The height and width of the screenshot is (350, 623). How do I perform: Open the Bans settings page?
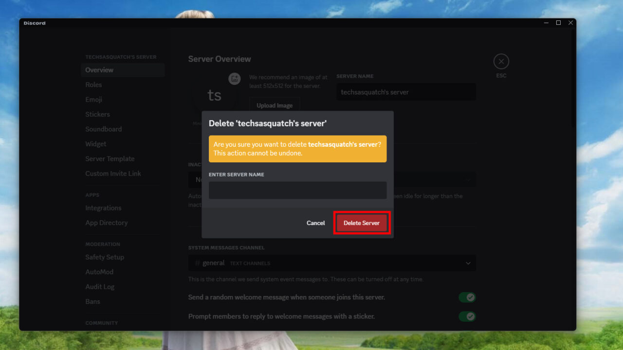(92, 301)
